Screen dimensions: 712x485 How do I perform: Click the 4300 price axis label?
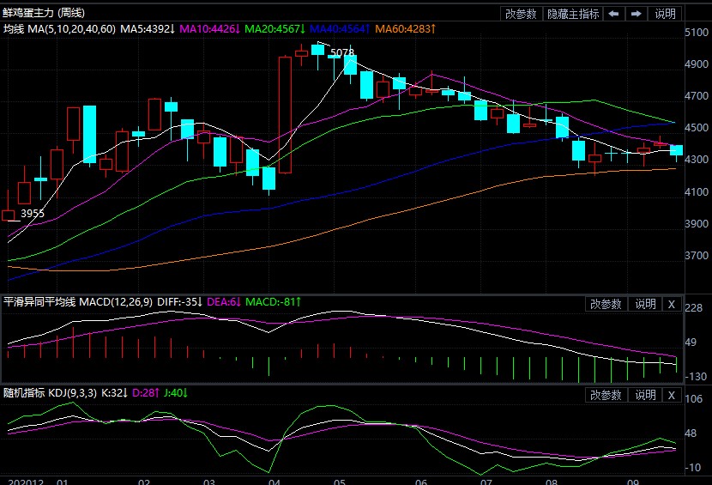click(x=697, y=160)
